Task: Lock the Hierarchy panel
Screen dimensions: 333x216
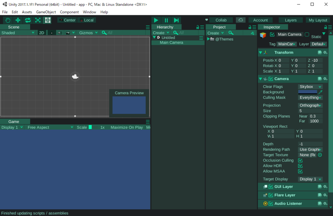Action: [197, 27]
